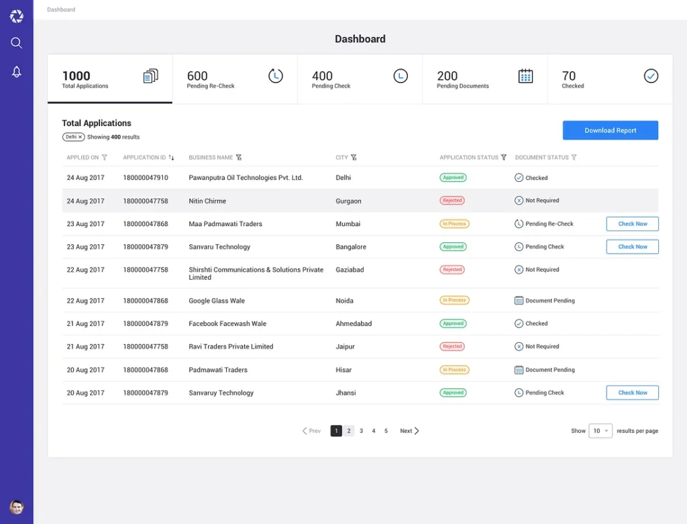The height and width of the screenshot is (524, 687).
Task: Click the Download Report button
Action: coord(610,130)
